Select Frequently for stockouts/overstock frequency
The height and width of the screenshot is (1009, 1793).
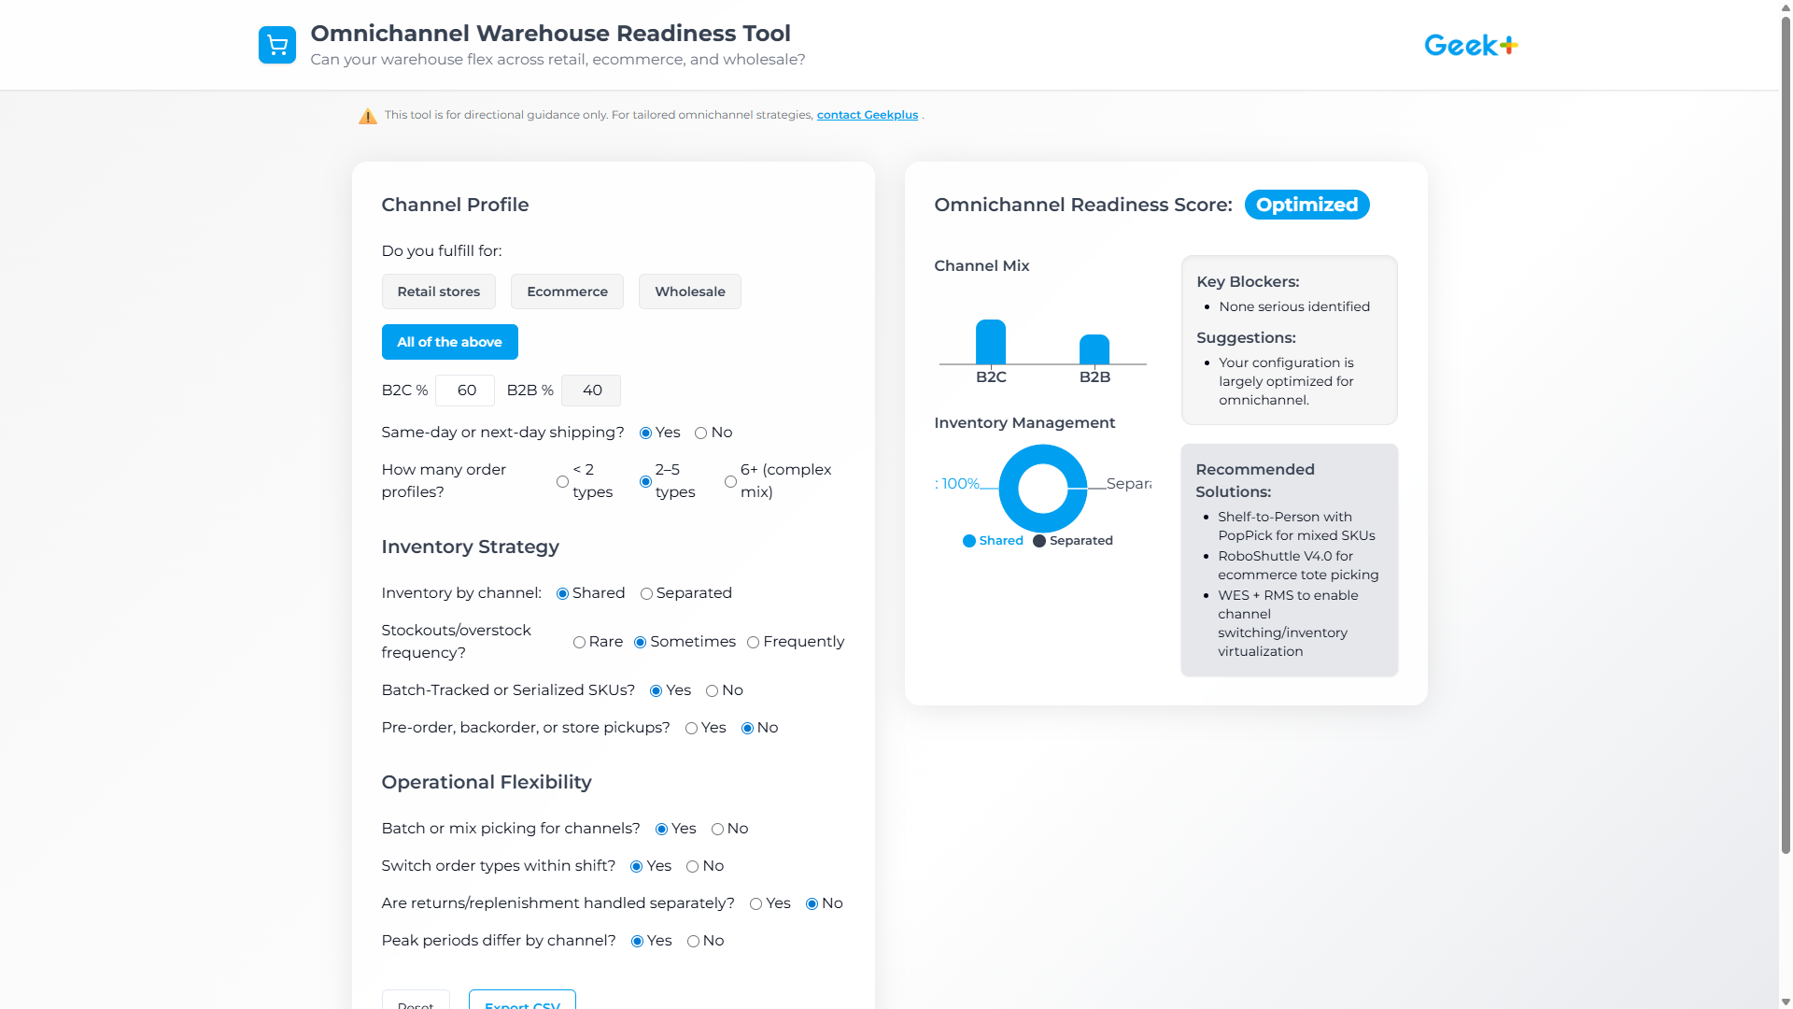(754, 642)
